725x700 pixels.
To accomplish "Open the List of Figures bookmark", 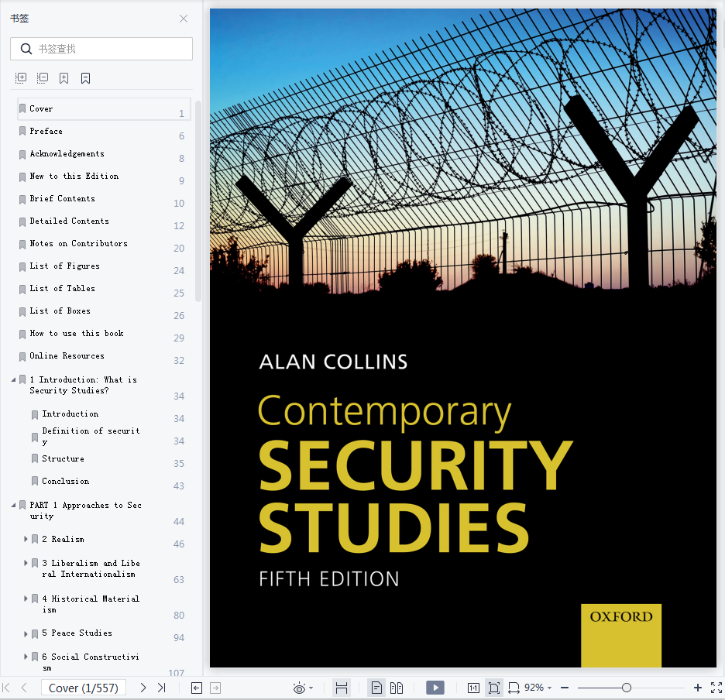I will (104, 266).
